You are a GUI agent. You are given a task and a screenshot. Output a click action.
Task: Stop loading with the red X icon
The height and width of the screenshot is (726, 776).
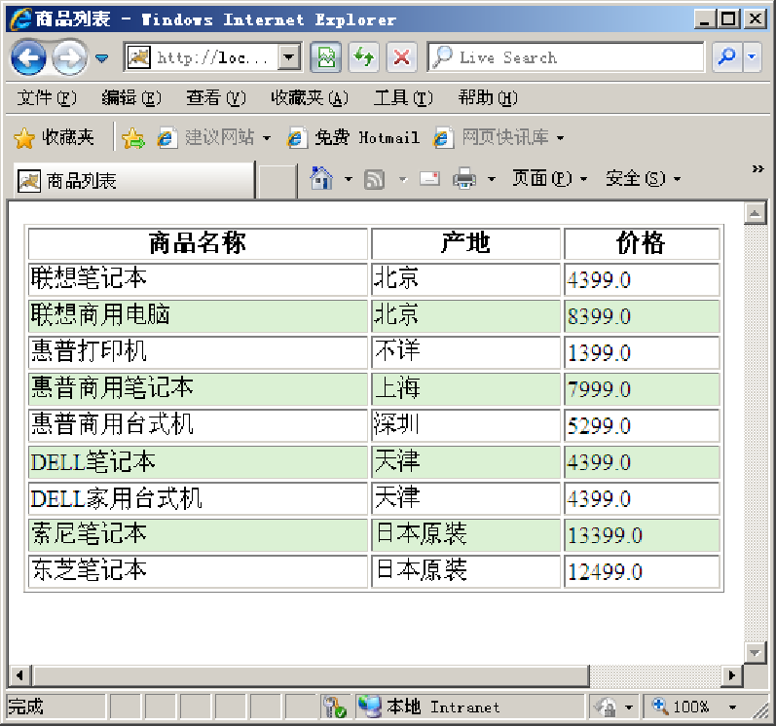coord(401,57)
